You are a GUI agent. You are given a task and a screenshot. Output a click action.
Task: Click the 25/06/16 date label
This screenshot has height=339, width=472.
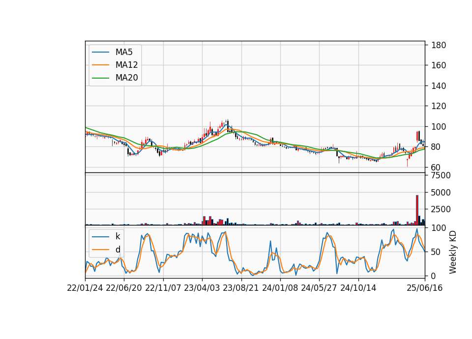click(424, 288)
